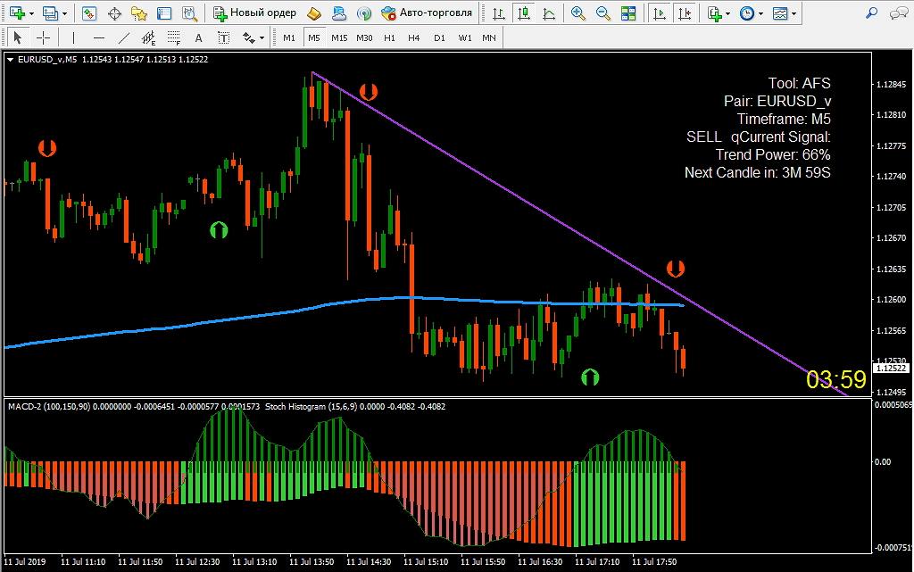
Task: Draw a vertical line
Action: [x=73, y=37]
